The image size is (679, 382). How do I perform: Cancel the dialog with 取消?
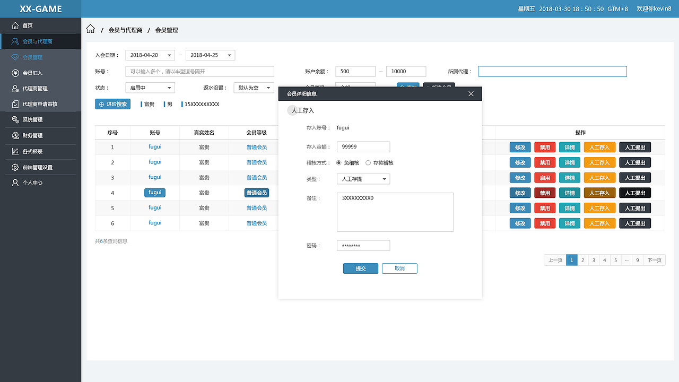[x=399, y=268]
